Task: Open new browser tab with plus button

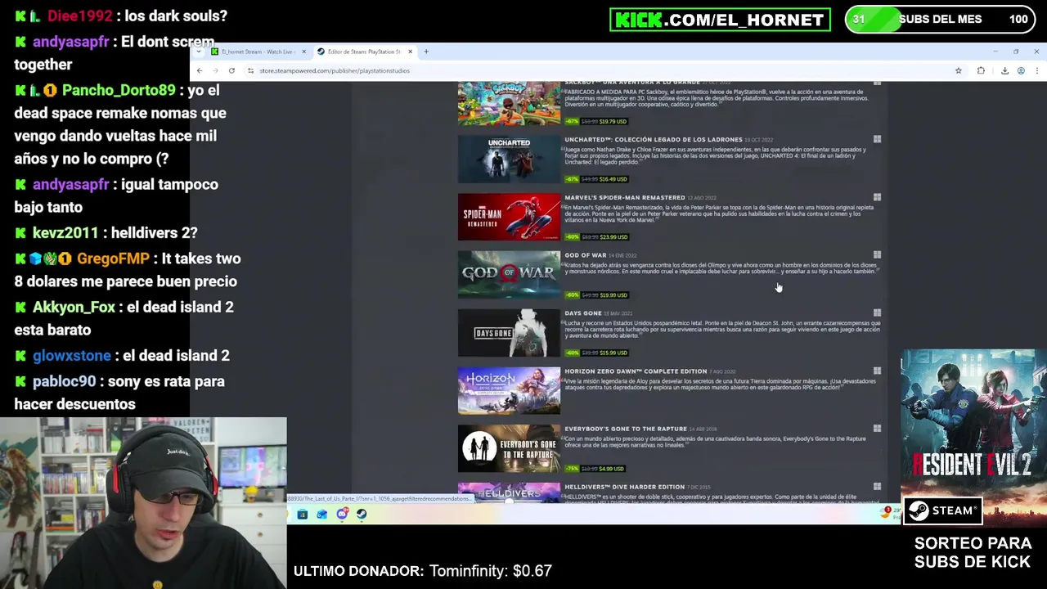Action: coord(425,52)
